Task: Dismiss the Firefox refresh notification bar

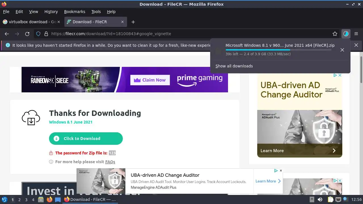Action: click(x=356, y=45)
